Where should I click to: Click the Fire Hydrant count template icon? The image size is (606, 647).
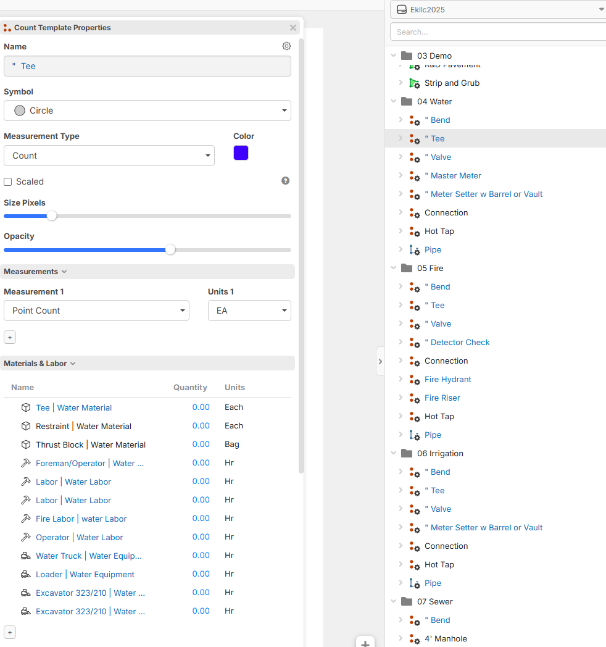tap(415, 380)
